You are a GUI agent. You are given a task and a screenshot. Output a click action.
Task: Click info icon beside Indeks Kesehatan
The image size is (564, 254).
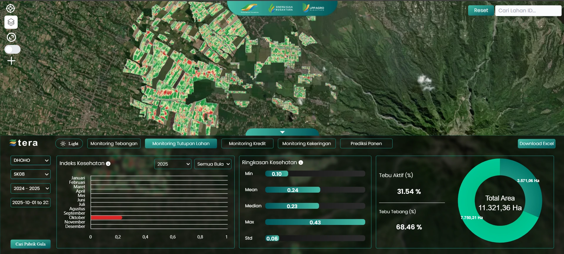[x=108, y=164]
